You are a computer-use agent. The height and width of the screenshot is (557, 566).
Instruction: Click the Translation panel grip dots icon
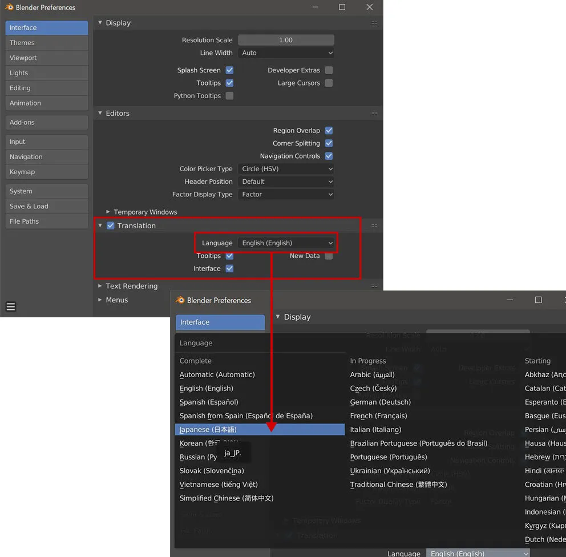(374, 225)
